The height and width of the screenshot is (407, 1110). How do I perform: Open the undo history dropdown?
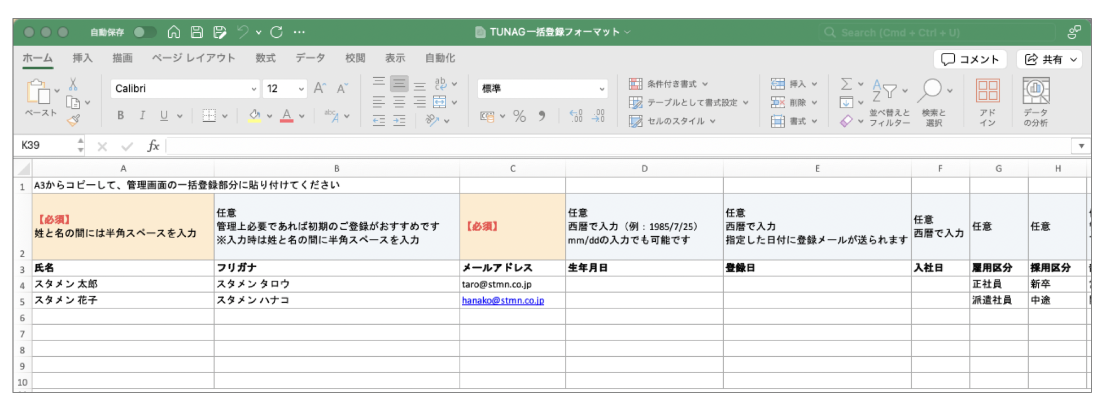pyautogui.click(x=259, y=33)
